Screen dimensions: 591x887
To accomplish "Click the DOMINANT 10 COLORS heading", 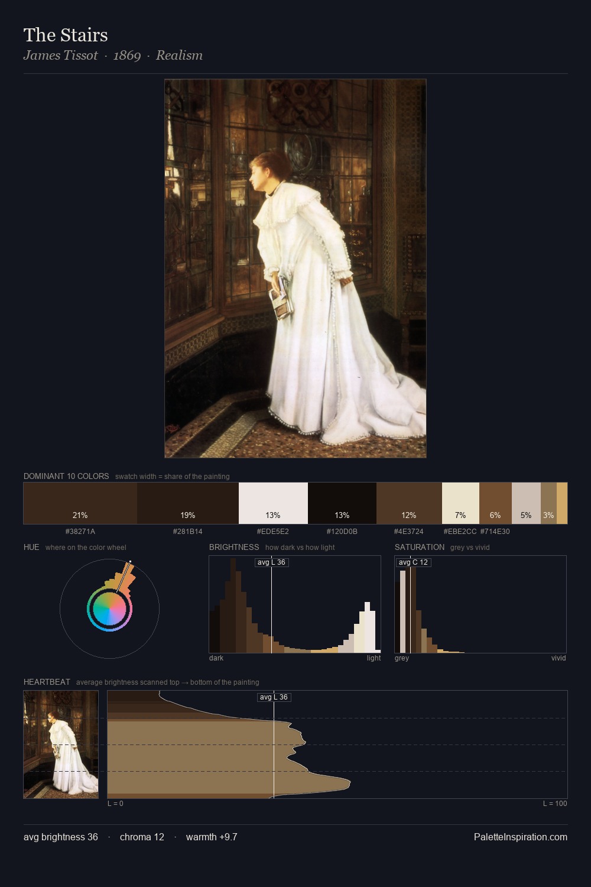I will [x=66, y=476].
